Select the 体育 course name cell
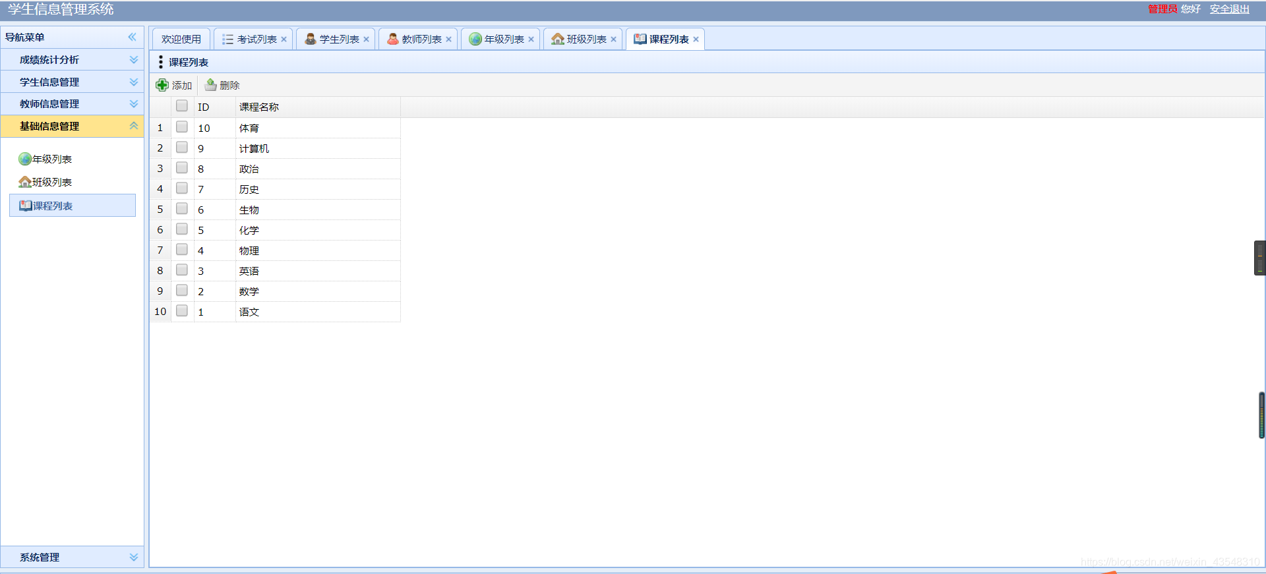This screenshot has height=574, width=1266. (318, 128)
